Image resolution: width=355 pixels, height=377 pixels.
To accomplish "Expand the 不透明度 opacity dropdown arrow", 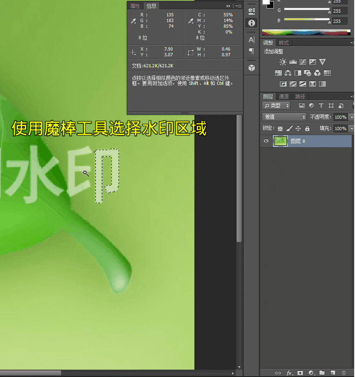I will pyautogui.click(x=351, y=117).
